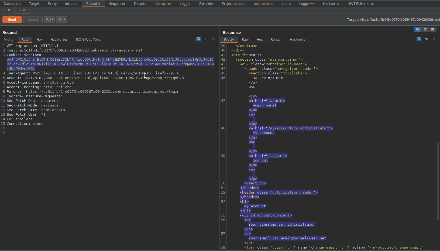The height and width of the screenshot is (251, 440).
Task: Open the Sequencer tab
Action: pos(117,4)
